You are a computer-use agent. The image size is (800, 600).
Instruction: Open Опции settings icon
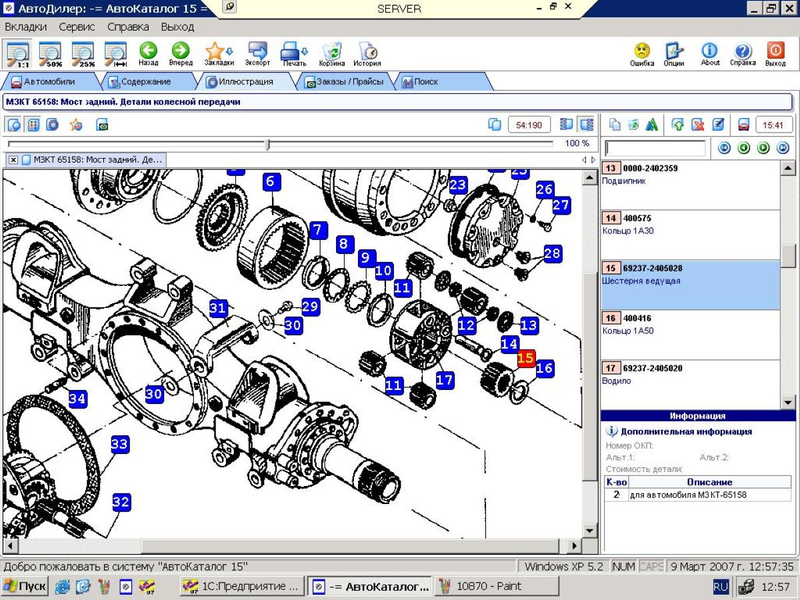(674, 53)
